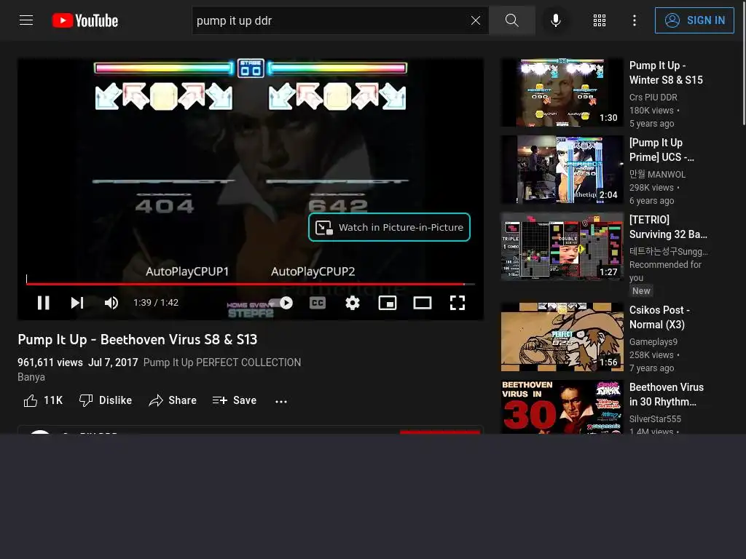Open the settings three-dot menu in header
The height and width of the screenshot is (559, 746).
(x=635, y=20)
